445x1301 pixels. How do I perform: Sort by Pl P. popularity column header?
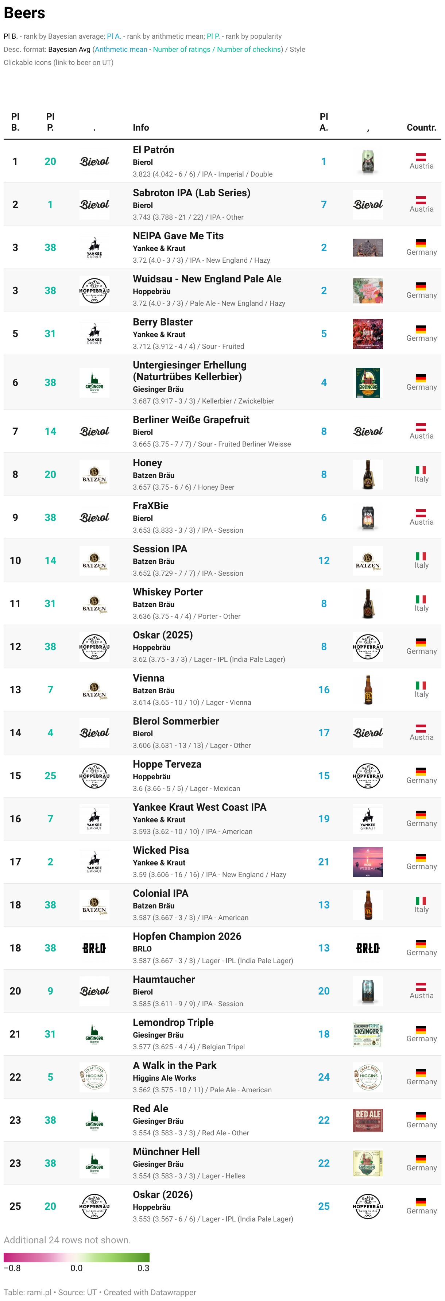(50, 122)
